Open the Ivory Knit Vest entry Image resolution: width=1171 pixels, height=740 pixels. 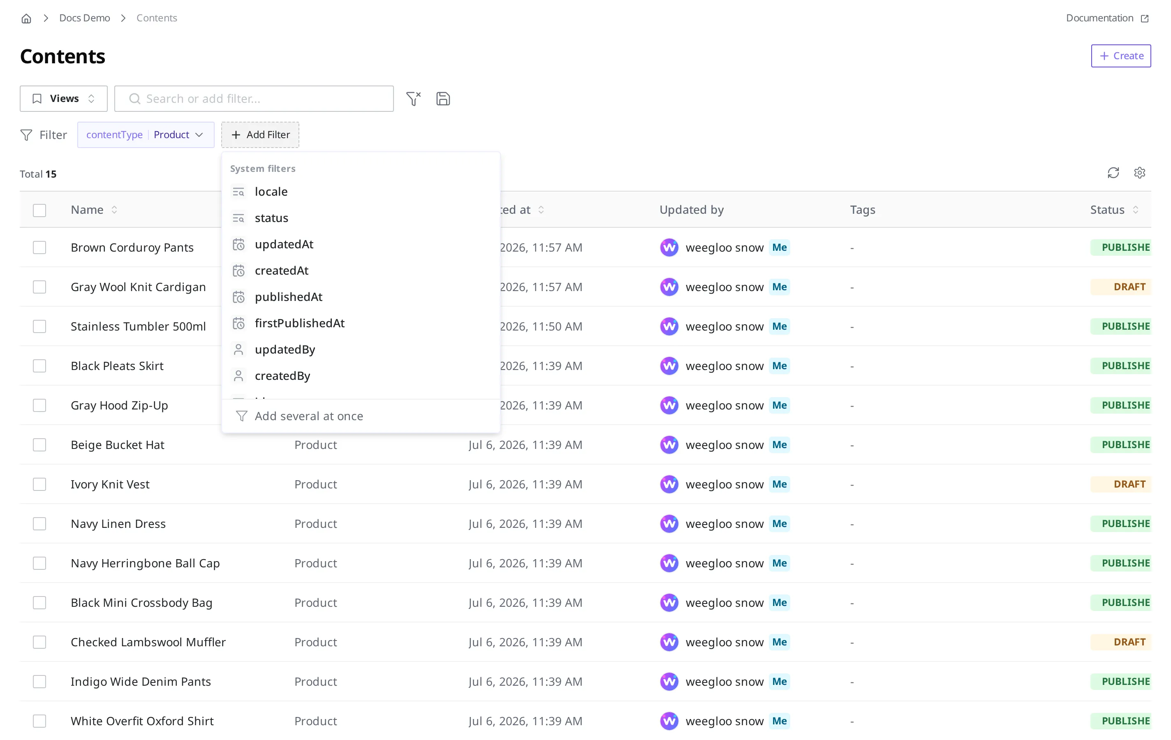[x=110, y=484]
